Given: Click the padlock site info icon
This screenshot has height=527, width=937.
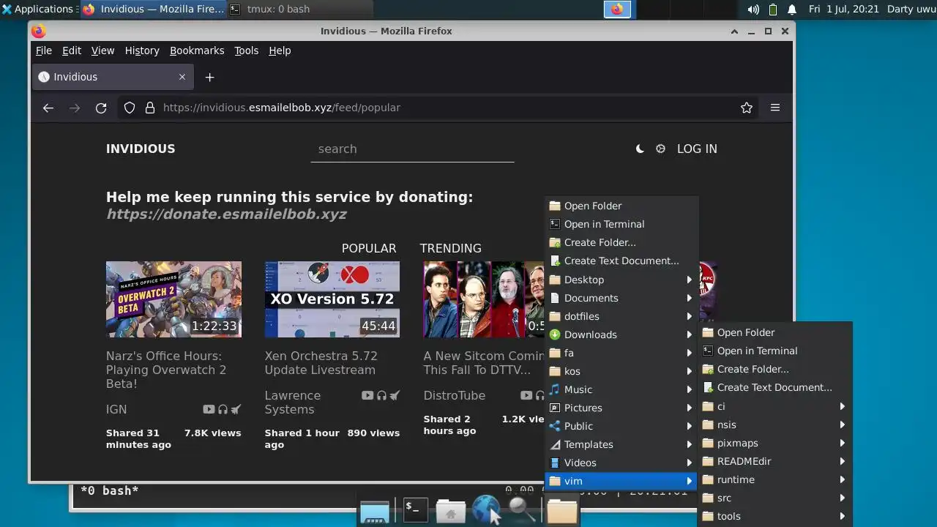Looking at the screenshot, I should (x=150, y=108).
